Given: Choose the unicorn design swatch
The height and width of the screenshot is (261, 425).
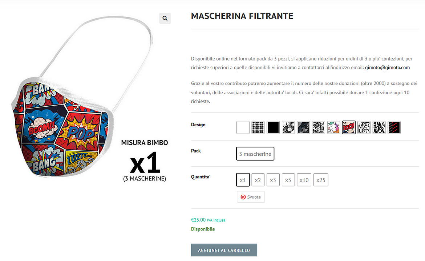Looking at the screenshot, I should pyautogui.click(x=334, y=127).
